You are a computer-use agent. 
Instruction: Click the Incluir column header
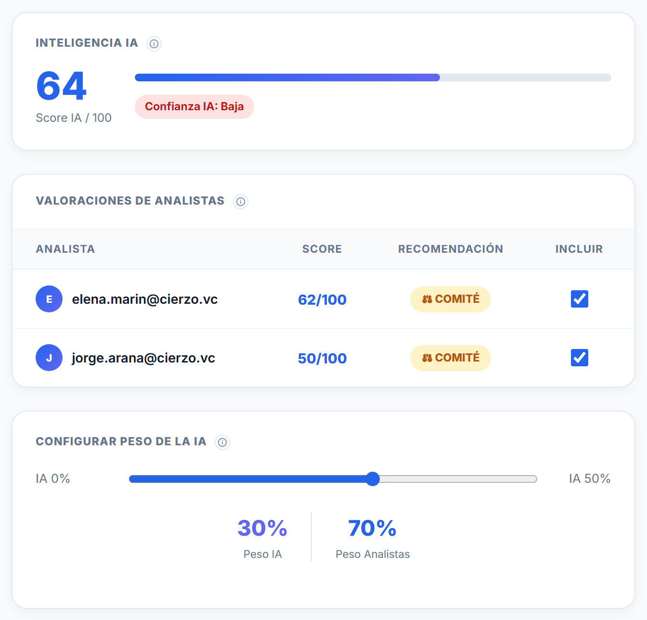pyautogui.click(x=579, y=249)
